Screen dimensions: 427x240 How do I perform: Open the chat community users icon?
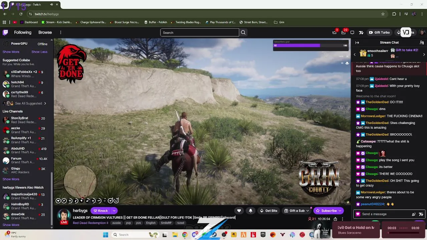point(422,43)
